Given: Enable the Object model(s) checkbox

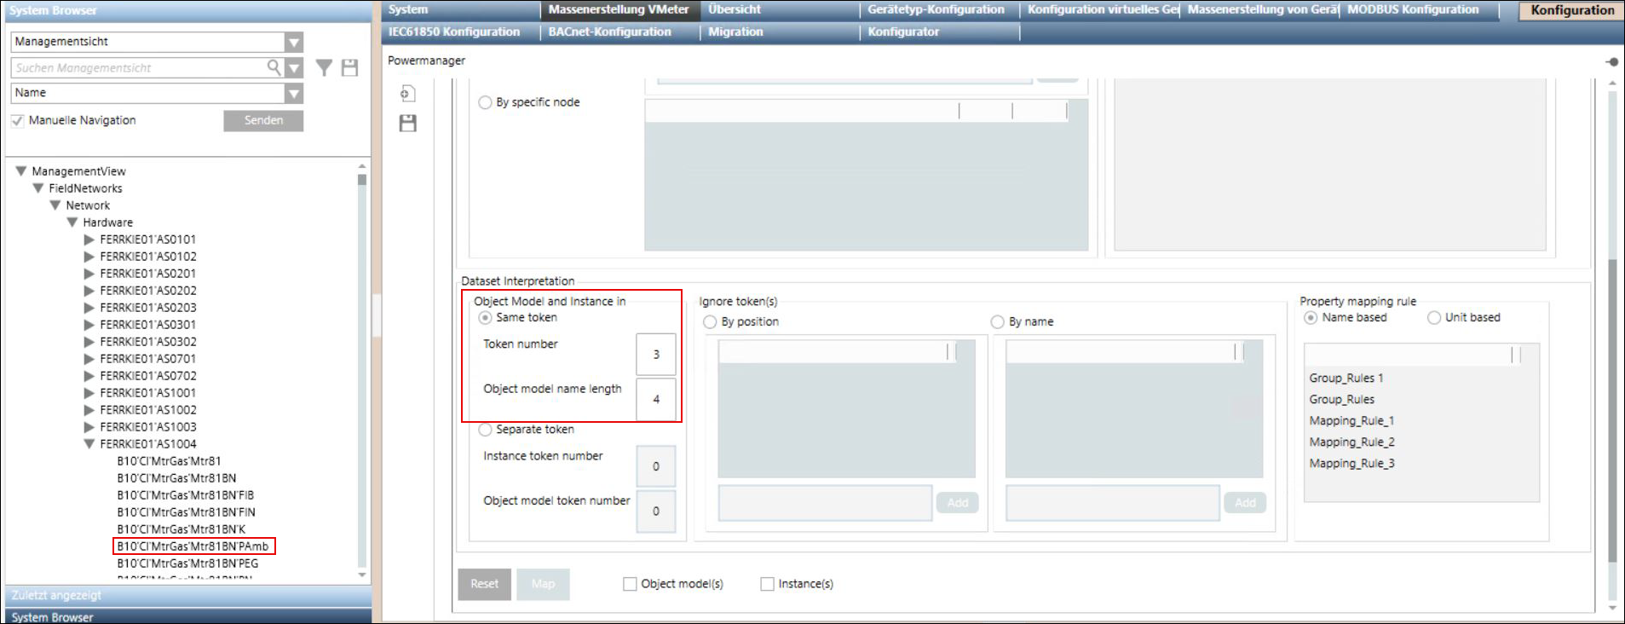Looking at the screenshot, I should [x=630, y=584].
